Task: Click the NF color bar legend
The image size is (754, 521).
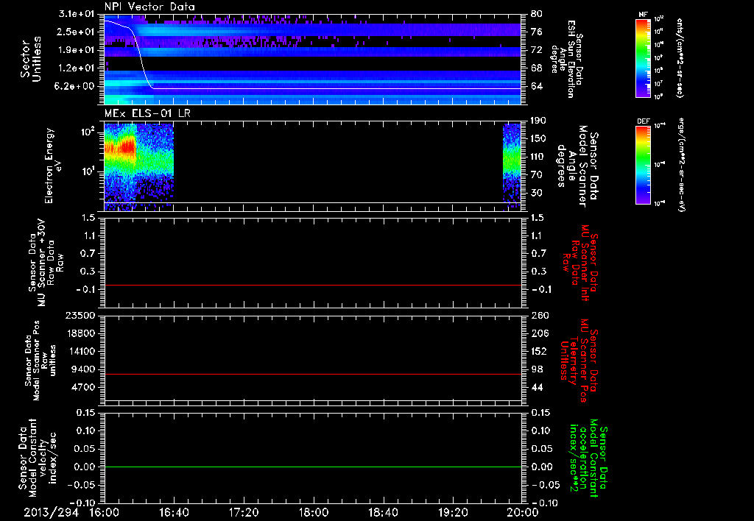Action: (644, 57)
